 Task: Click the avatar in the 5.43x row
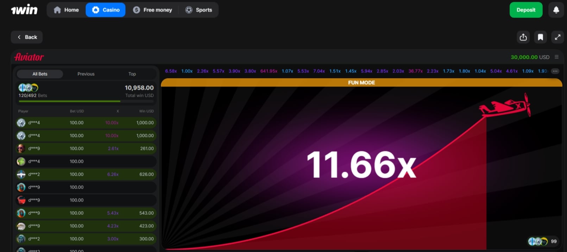coord(21,213)
